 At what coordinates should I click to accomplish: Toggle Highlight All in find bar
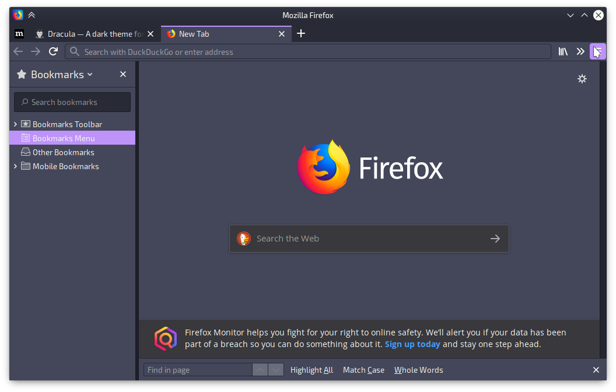[311, 370]
